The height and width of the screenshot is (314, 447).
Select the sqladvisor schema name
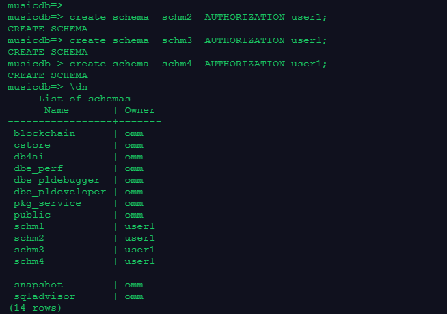pyautogui.click(x=44, y=297)
